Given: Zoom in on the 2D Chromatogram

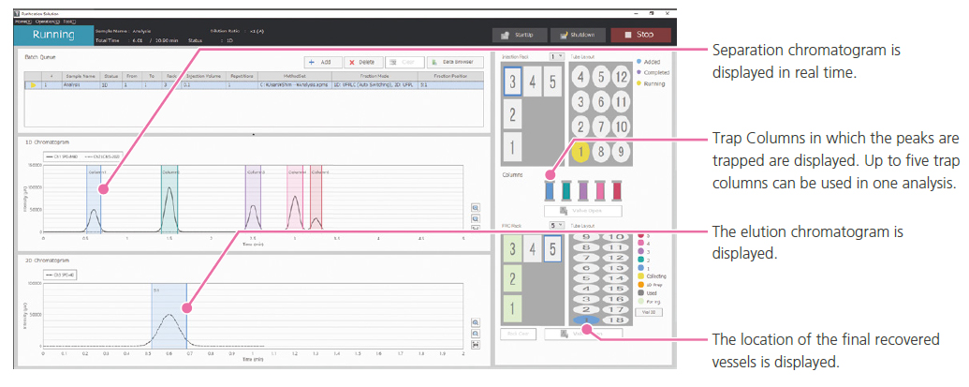Looking at the screenshot, I should [x=476, y=322].
